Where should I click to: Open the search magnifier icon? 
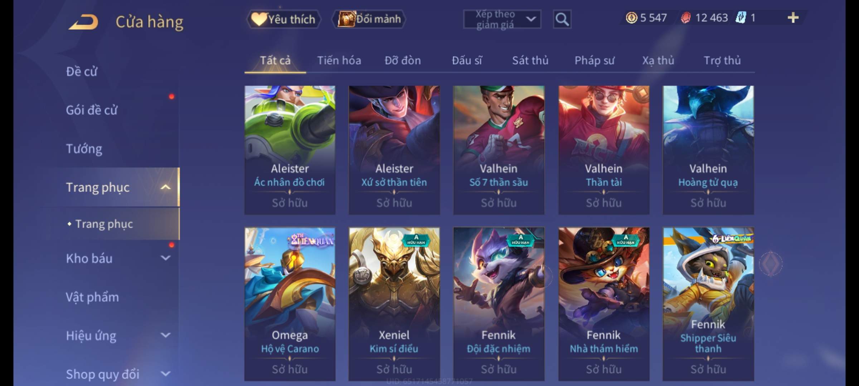coord(562,19)
